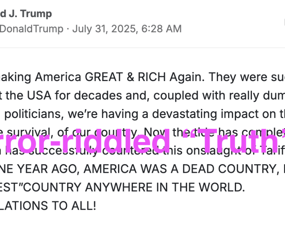Screen dimensions: 285x230
Task: Click the word "America" in first line
Action: pos(58,77)
